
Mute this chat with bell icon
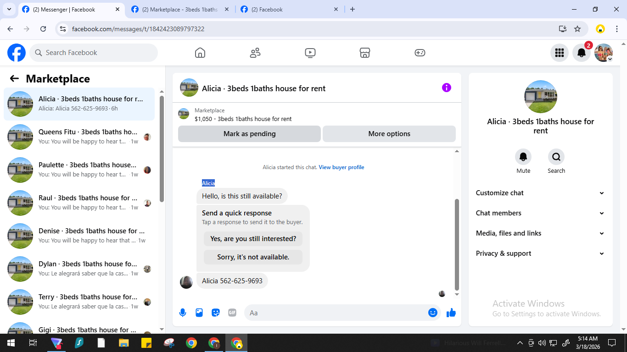coord(523,157)
